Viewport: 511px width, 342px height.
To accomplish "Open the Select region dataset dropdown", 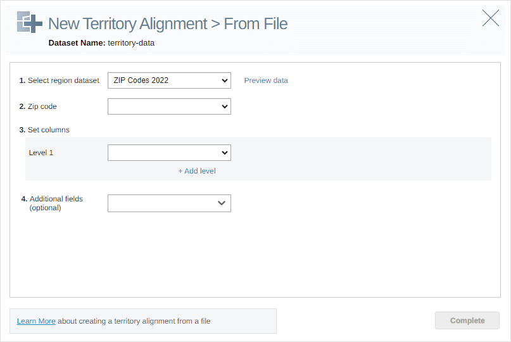I will click(x=169, y=80).
